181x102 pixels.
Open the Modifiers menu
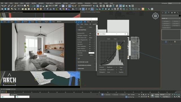34,3
